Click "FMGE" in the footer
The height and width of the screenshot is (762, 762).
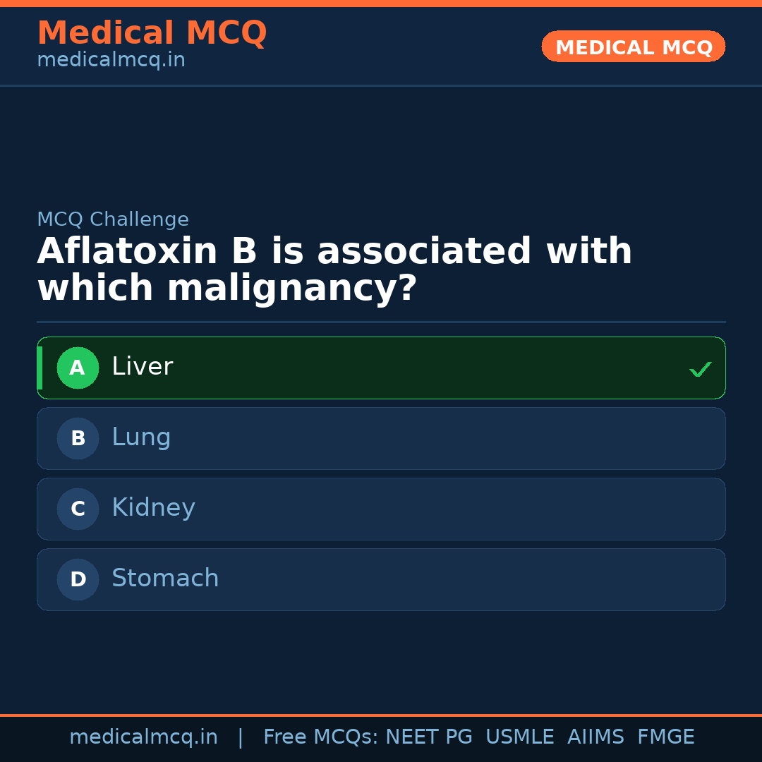(x=665, y=737)
